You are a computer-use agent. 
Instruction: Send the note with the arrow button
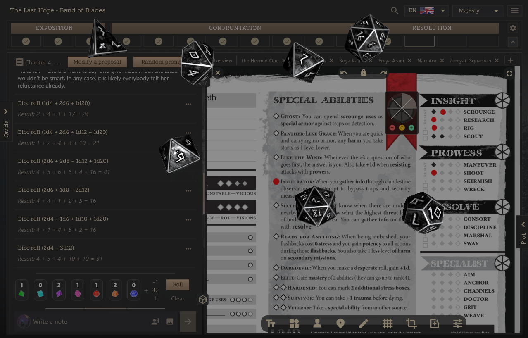point(188,321)
